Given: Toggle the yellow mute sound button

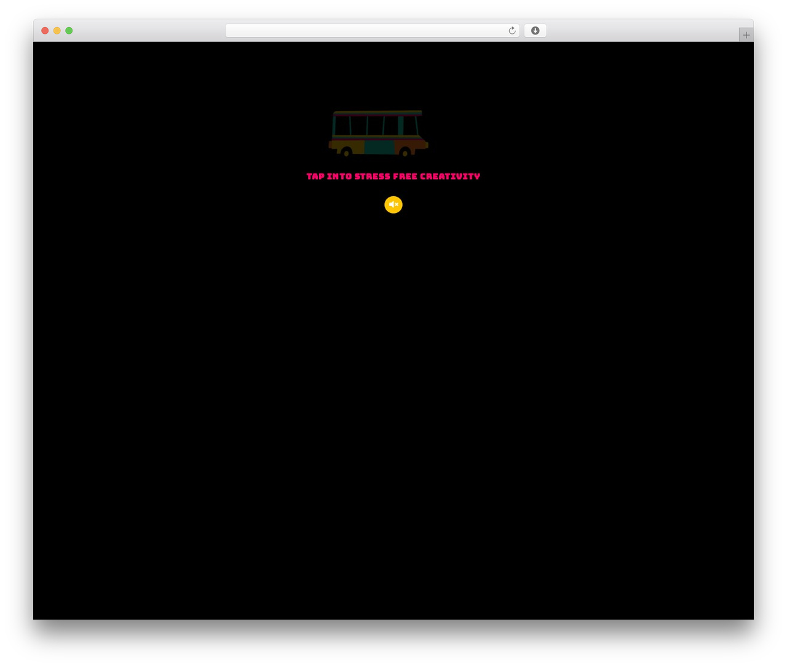Looking at the screenshot, I should pyautogui.click(x=393, y=205).
